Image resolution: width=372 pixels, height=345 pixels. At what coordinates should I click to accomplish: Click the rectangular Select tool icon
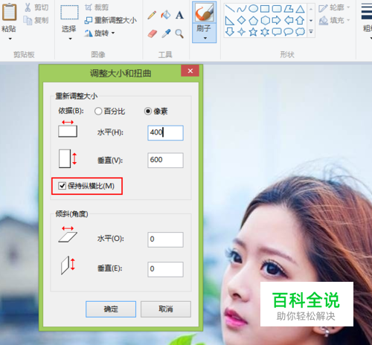69,12
